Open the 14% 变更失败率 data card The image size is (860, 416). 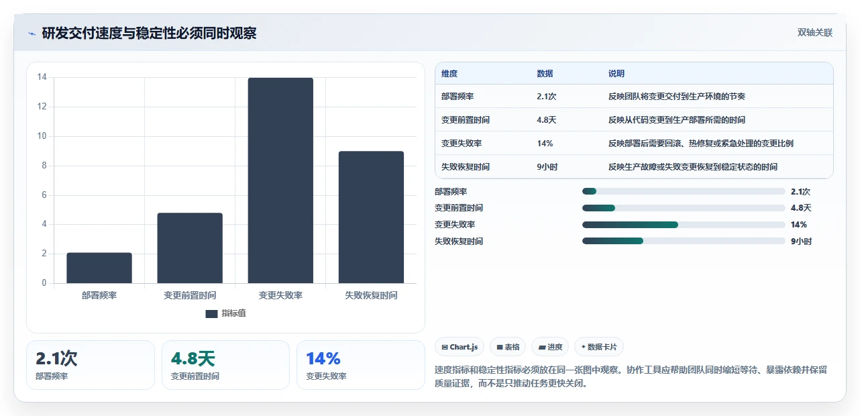click(x=360, y=365)
